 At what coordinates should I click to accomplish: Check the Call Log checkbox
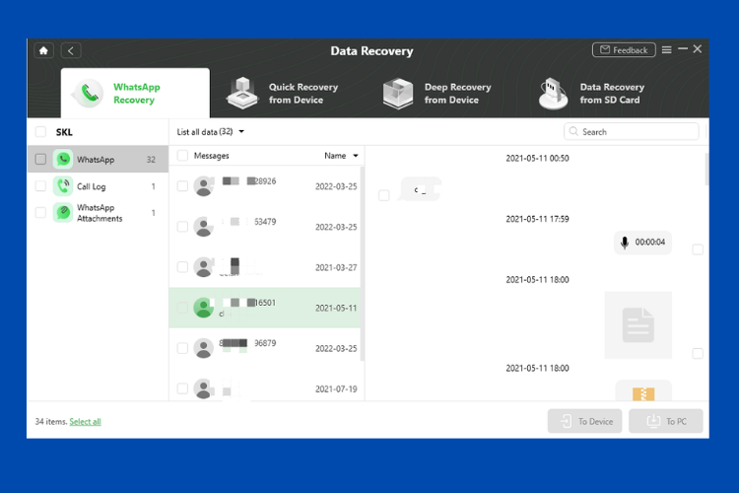pos(41,186)
